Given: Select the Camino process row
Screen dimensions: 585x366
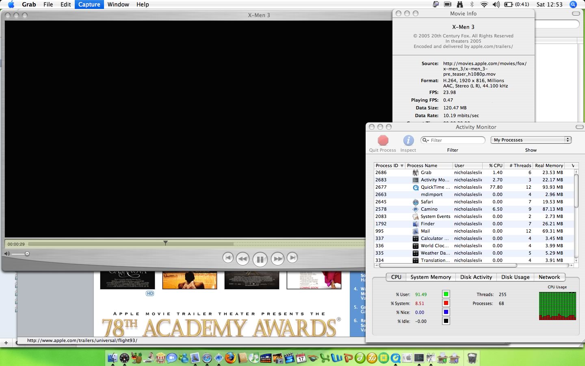Looking at the screenshot, I should pyautogui.click(x=474, y=209).
